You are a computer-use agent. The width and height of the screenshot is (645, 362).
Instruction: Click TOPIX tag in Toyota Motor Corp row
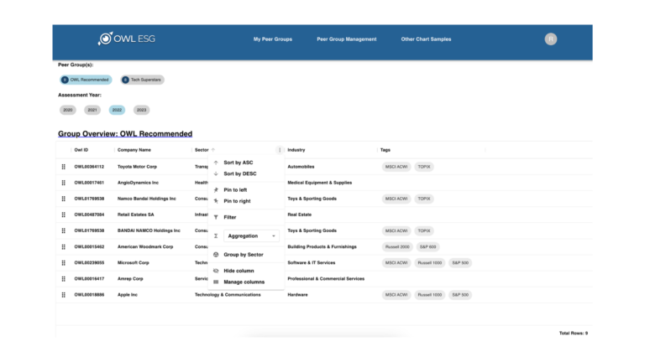(x=423, y=167)
